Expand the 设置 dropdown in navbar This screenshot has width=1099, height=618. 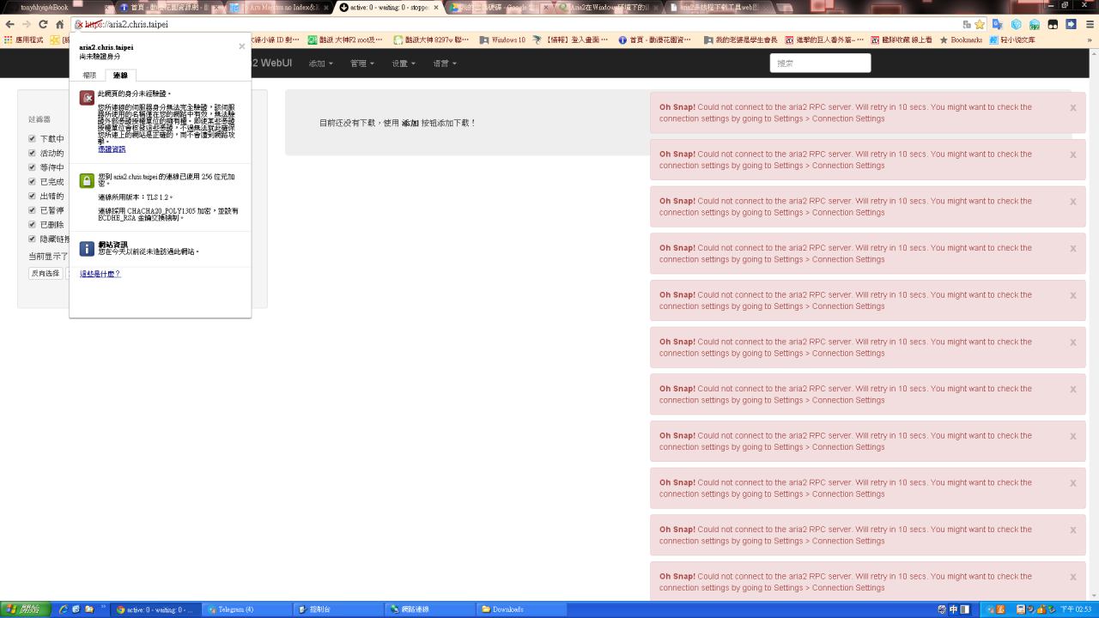tap(404, 64)
